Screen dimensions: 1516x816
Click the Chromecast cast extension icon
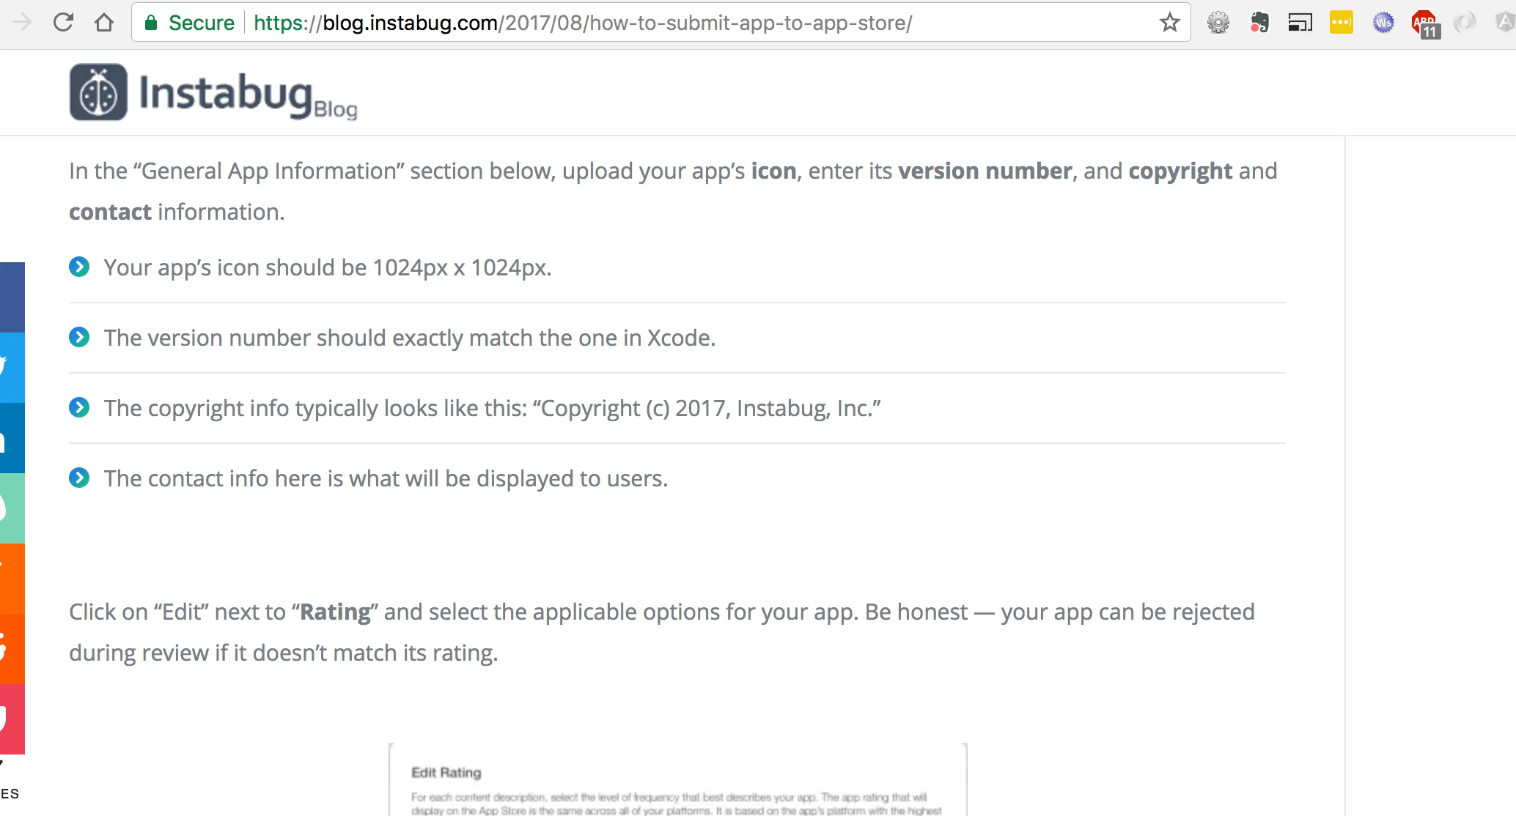pos(1300,23)
